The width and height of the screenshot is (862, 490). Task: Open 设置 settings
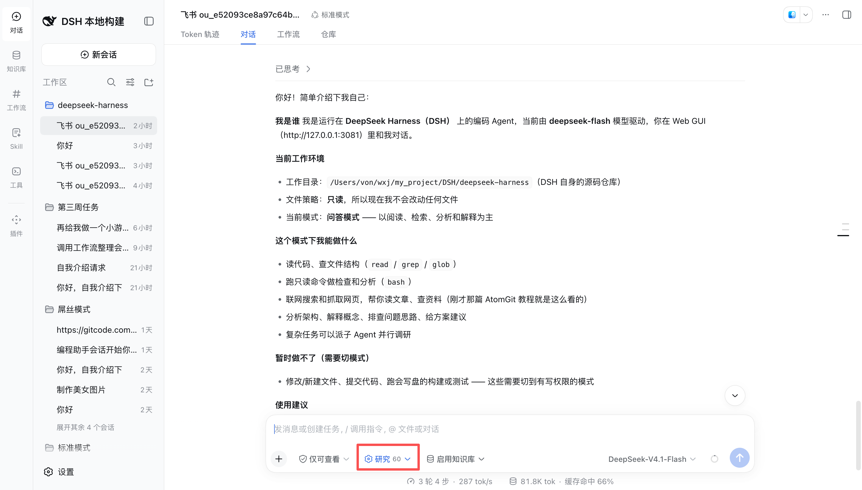(59, 472)
